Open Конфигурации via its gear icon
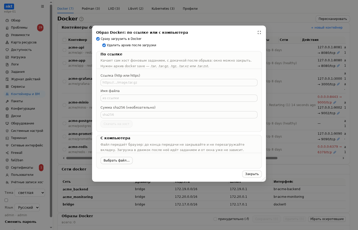Screen dimensions: 358x230 [7, 109]
